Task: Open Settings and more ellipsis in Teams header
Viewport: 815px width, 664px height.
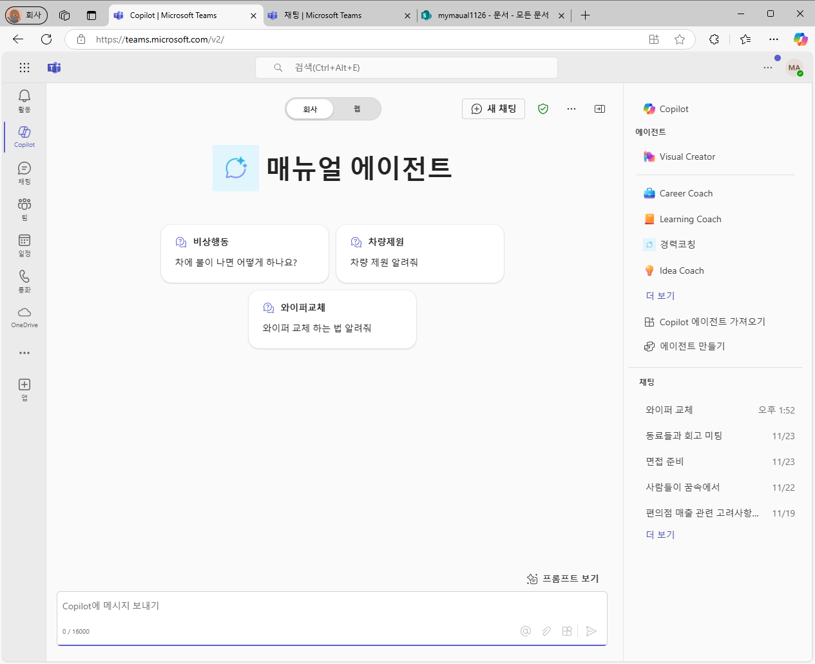Action: [x=768, y=68]
